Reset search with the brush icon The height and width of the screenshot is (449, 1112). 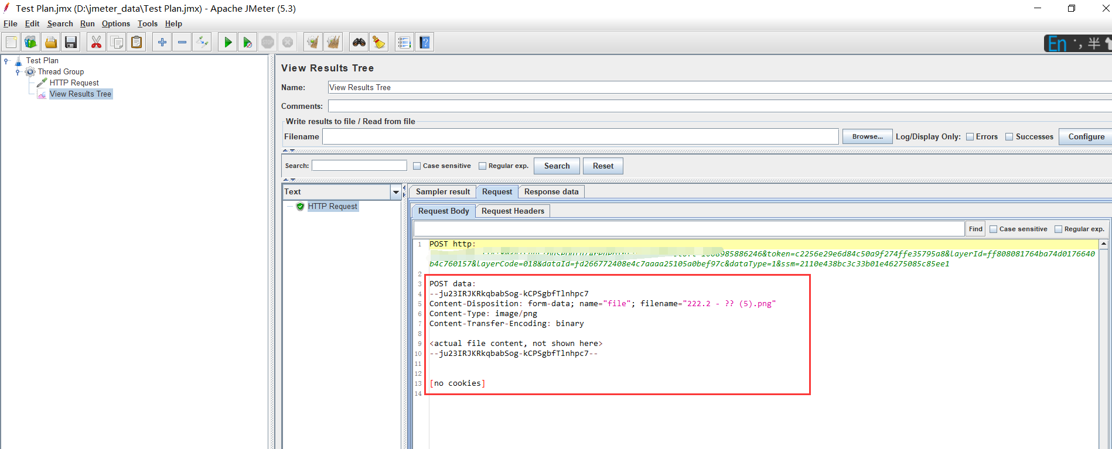click(x=379, y=42)
